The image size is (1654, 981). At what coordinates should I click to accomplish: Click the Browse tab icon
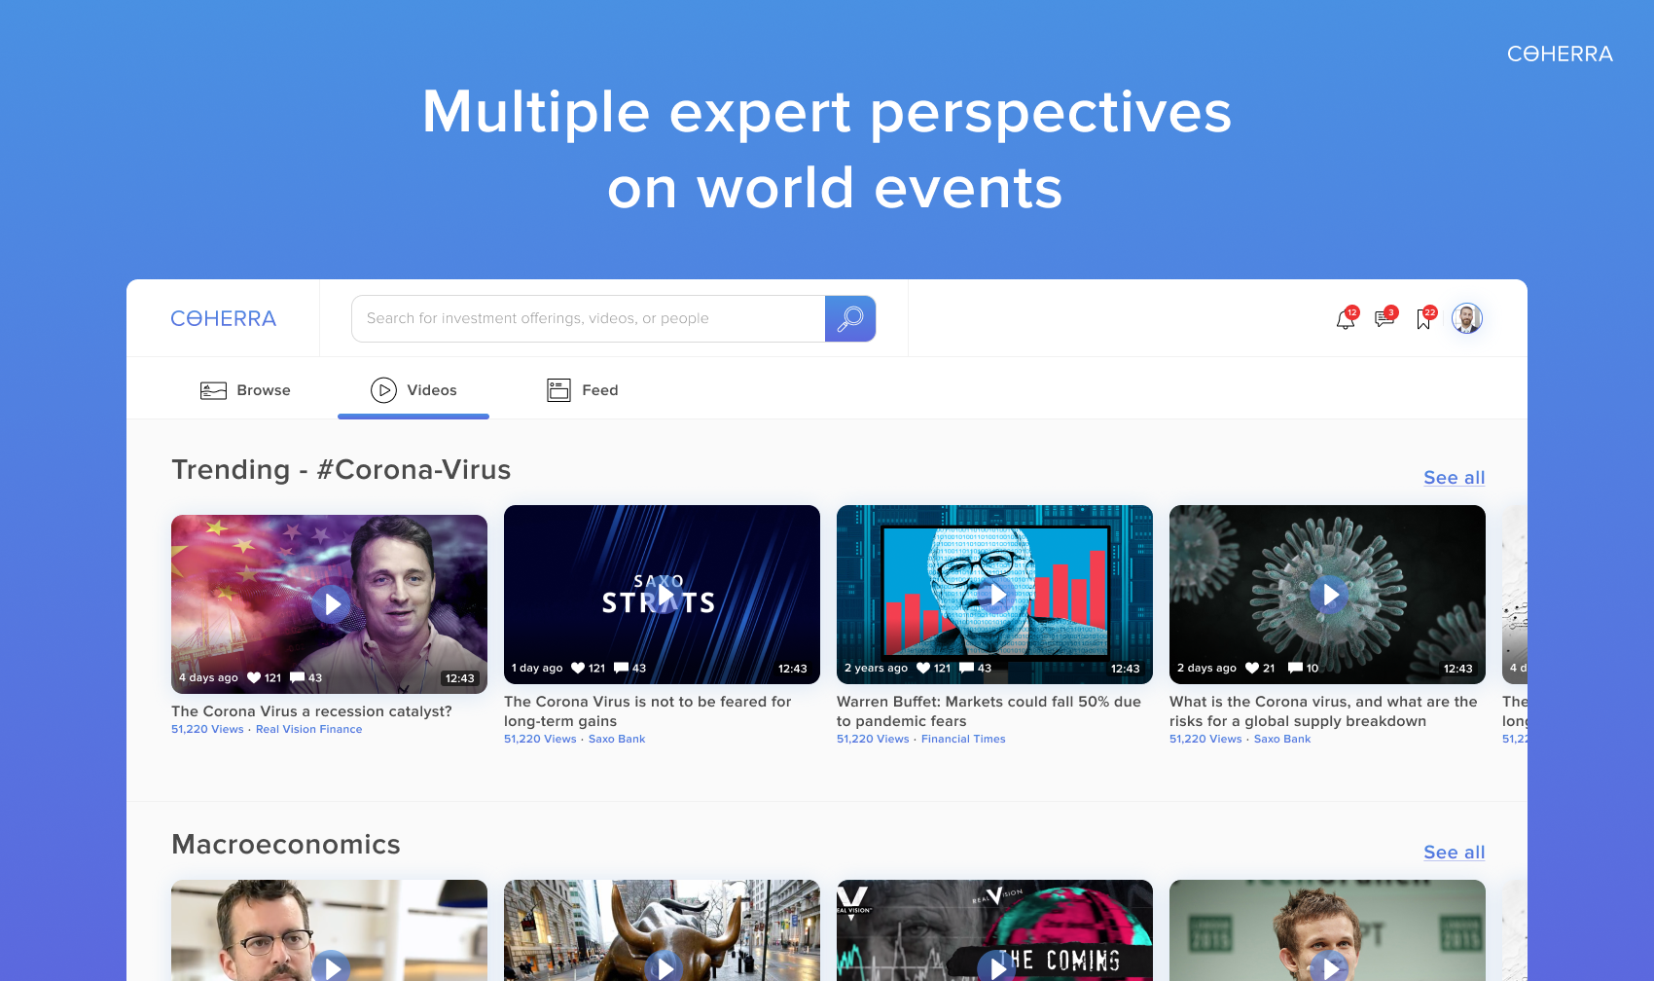(213, 390)
